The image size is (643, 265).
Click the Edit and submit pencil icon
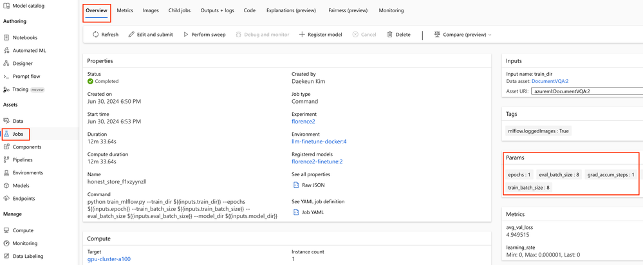click(x=131, y=35)
